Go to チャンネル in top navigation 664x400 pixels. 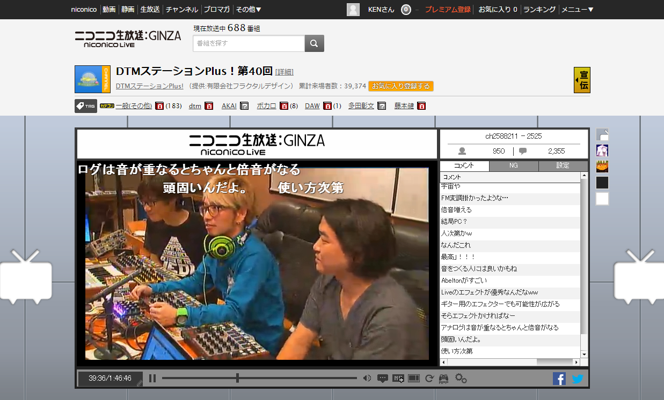click(x=182, y=9)
